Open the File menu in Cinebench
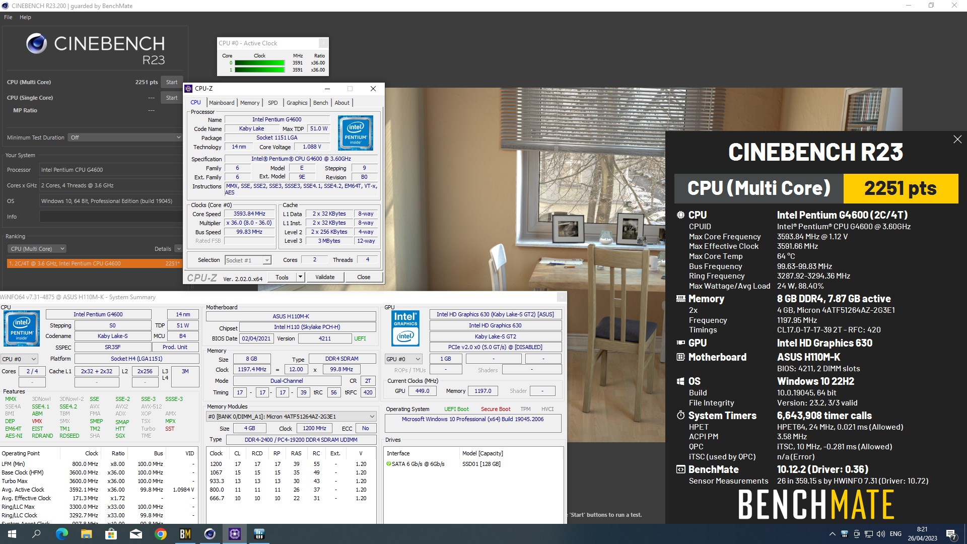 pos(8,17)
